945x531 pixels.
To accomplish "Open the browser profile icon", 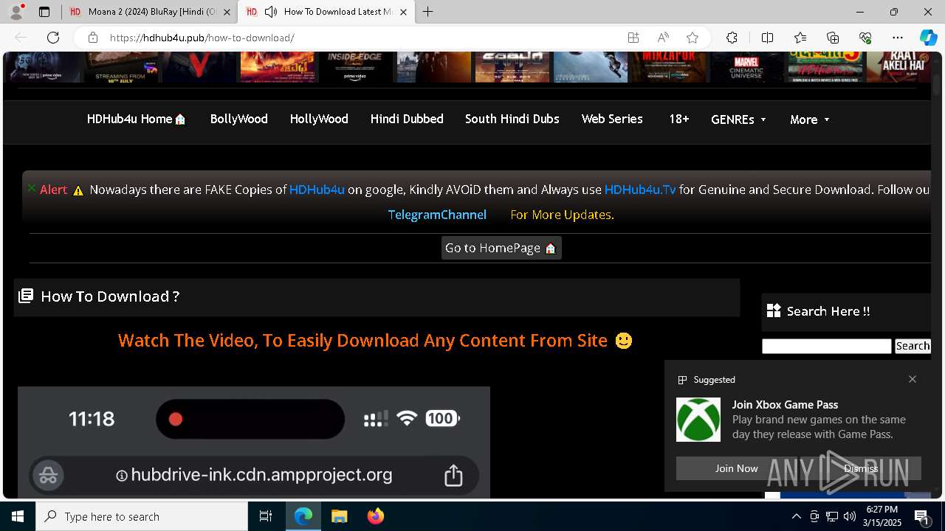I will tap(16, 12).
